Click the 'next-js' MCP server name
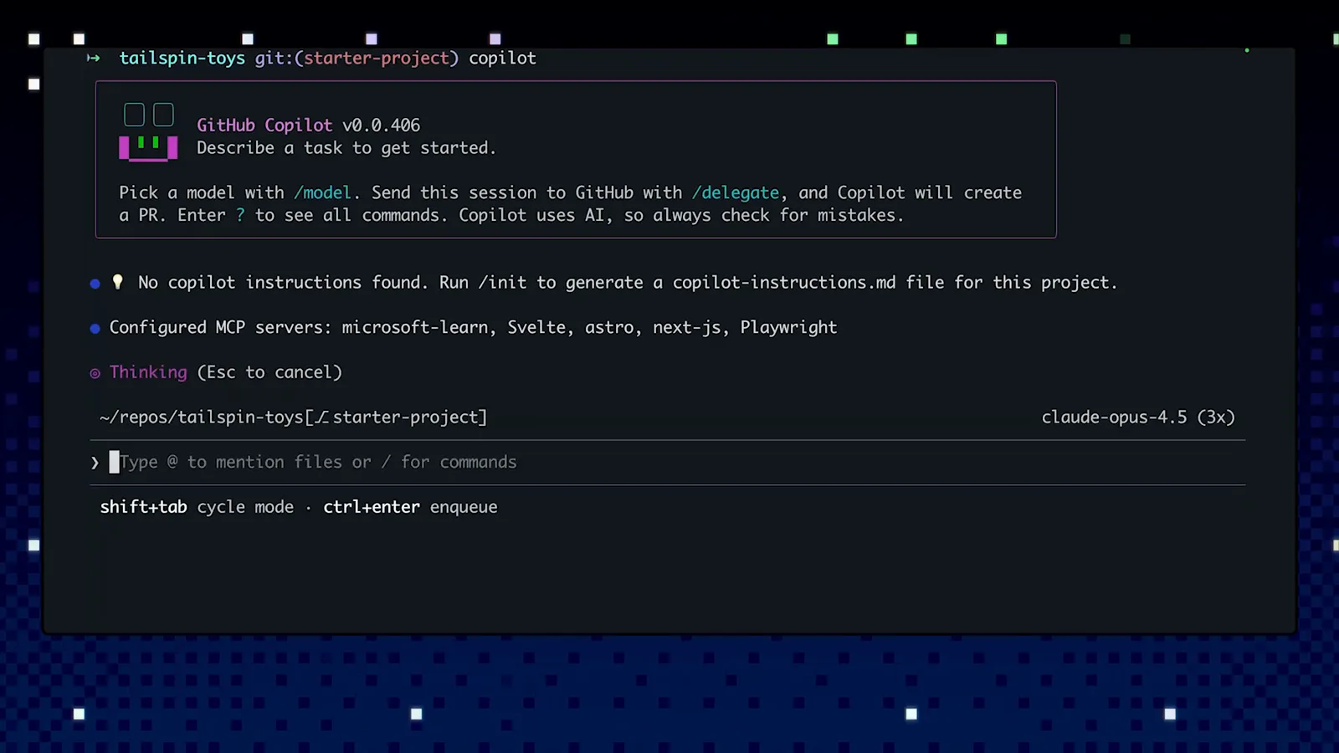This screenshot has height=753, width=1339. (x=687, y=327)
